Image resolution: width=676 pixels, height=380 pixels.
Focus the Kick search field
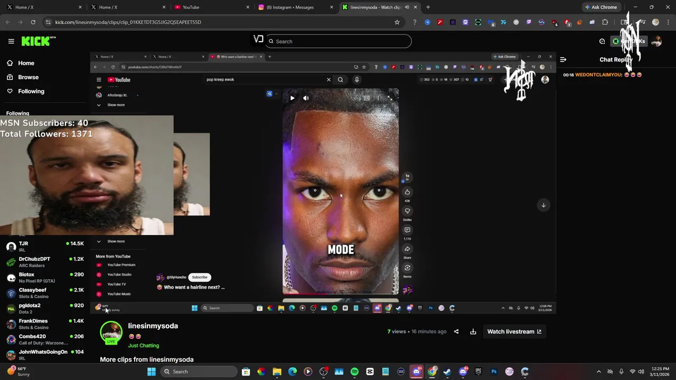point(339,41)
